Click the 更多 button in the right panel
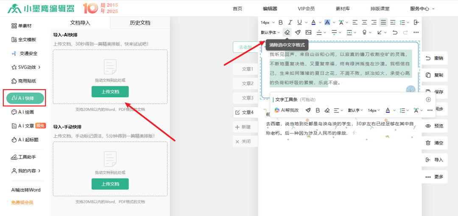This screenshot has height=216, width=458. 435,177
